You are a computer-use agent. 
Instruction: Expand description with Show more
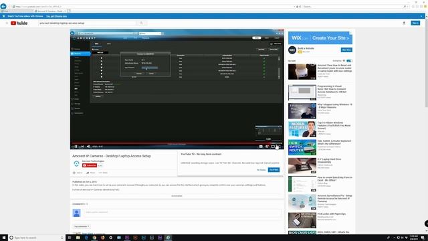coord(177,196)
